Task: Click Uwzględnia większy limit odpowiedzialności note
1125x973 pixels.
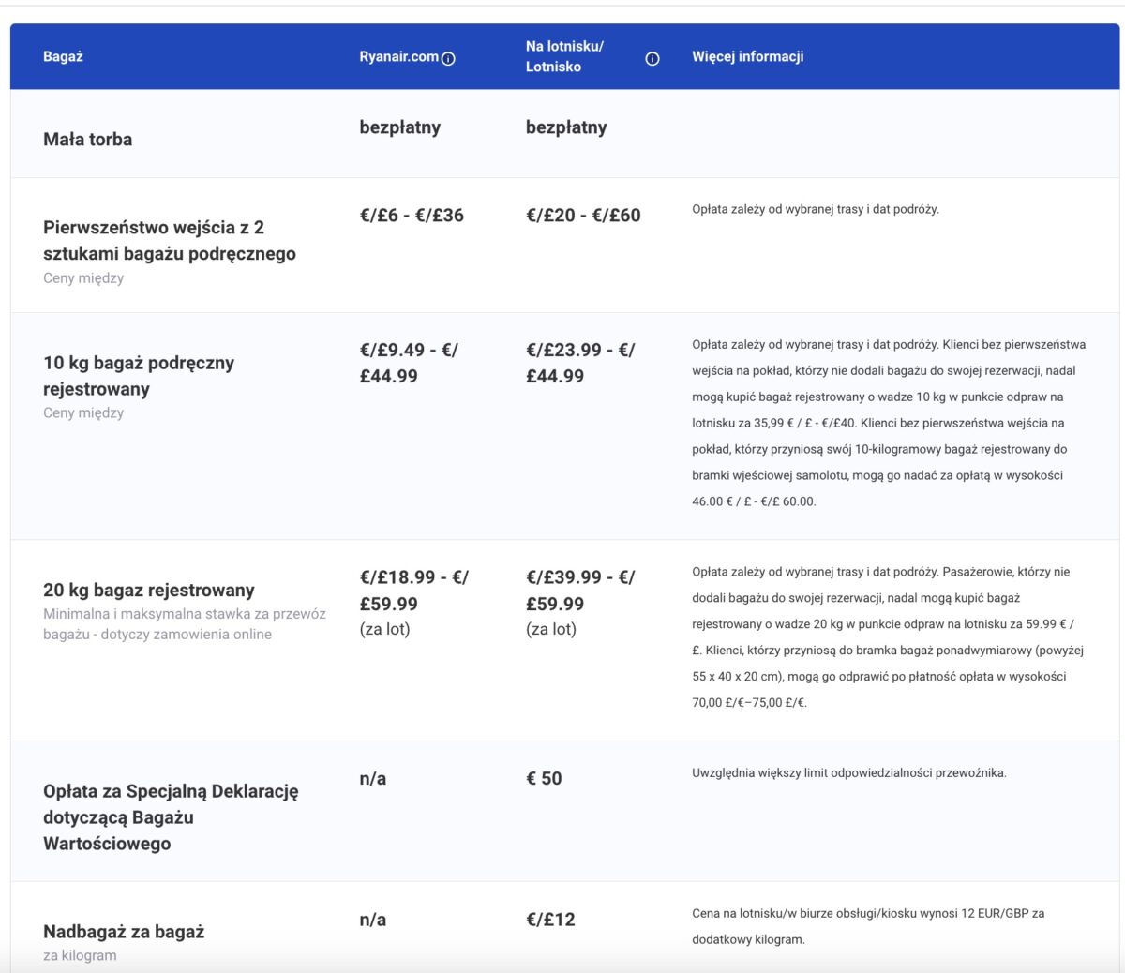Action: pyautogui.click(x=849, y=773)
